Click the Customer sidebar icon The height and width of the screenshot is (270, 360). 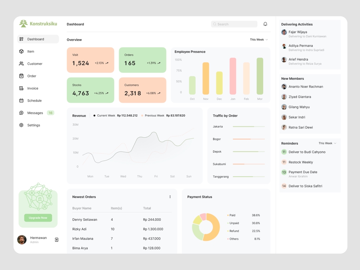[x=21, y=64]
